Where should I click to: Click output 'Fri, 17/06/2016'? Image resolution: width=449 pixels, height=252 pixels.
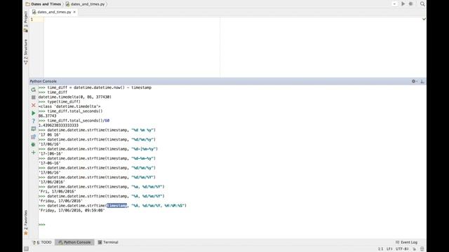click(x=58, y=192)
